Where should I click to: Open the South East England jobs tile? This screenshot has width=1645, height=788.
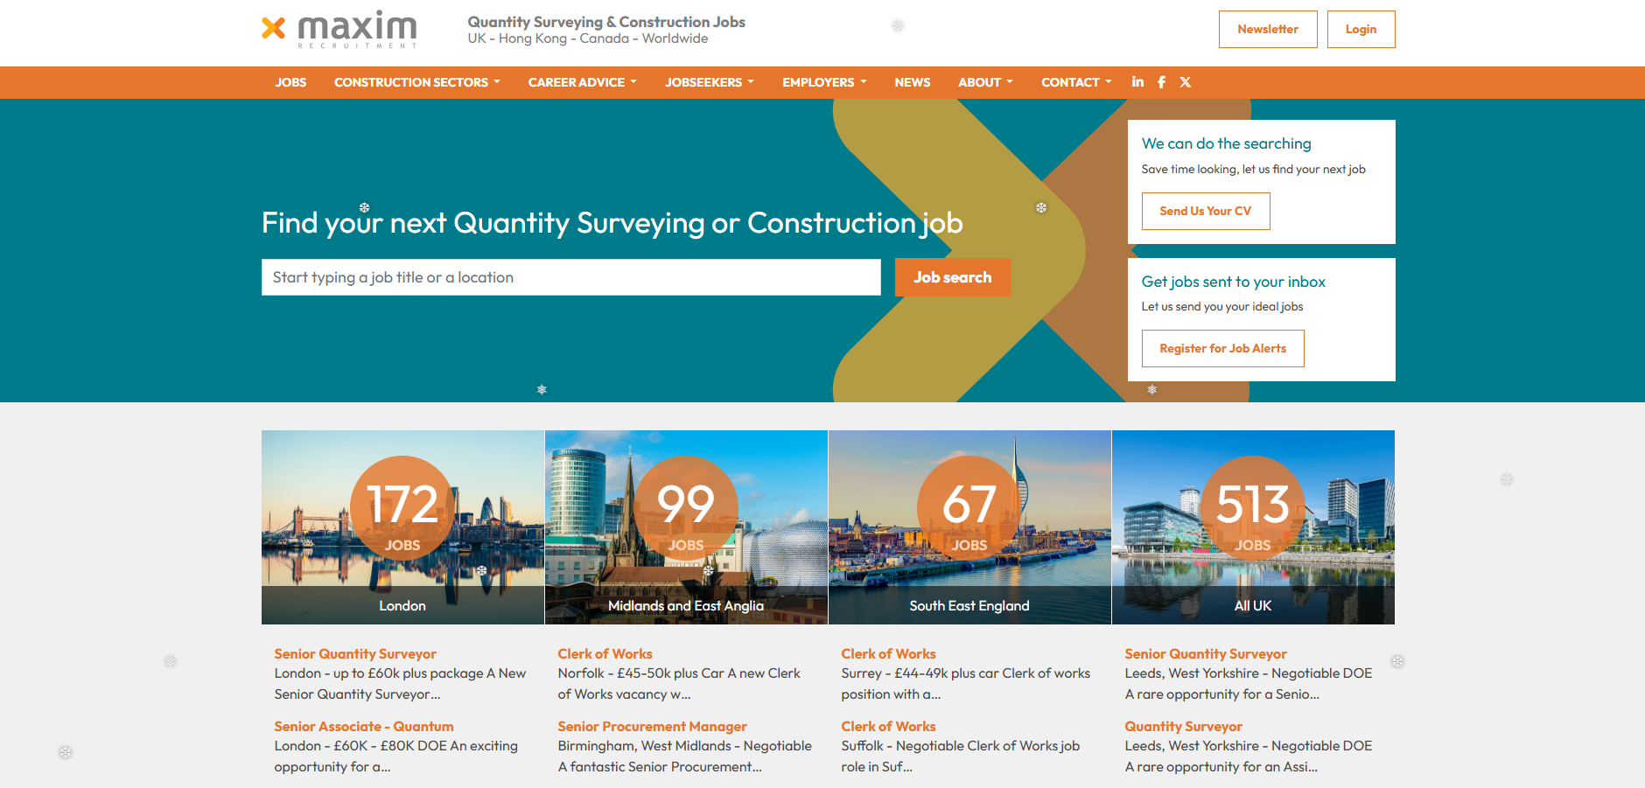point(969,527)
